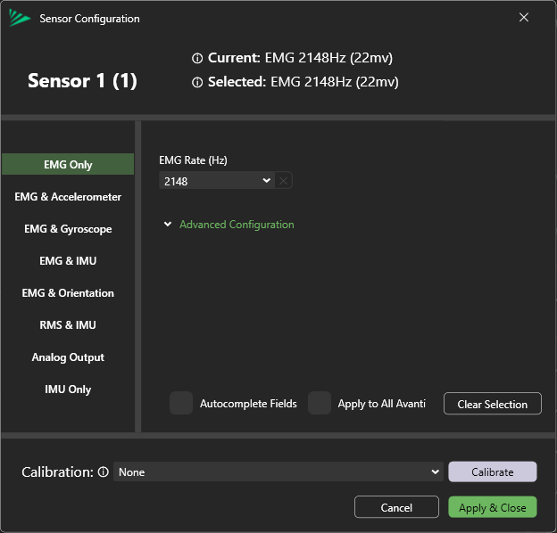This screenshot has width=557, height=533.
Task: Click the Calibration info icon
Action: (x=104, y=472)
